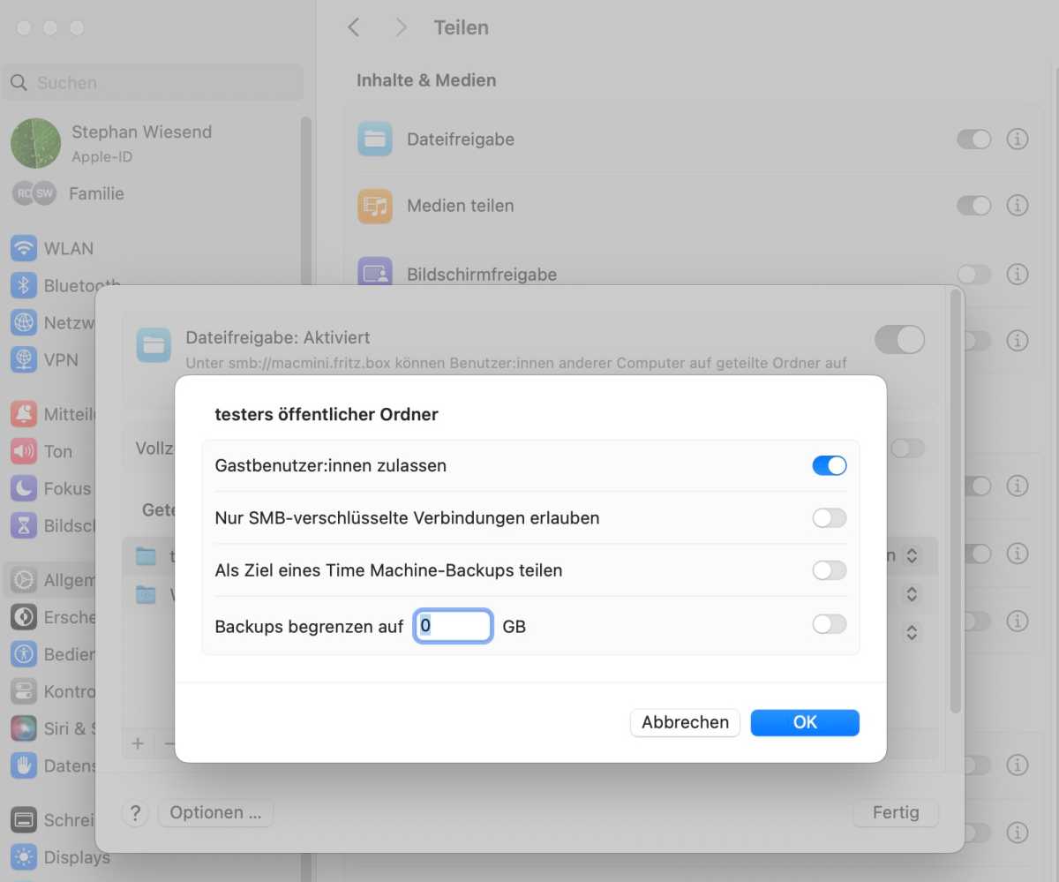Click the WLAN icon in sidebar
The image size is (1059, 882).
[x=24, y=248]
